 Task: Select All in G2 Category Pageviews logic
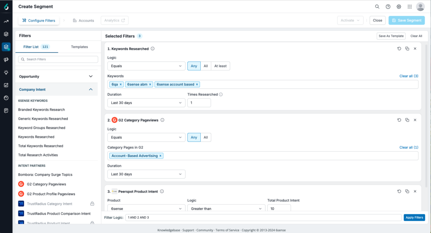point(205,138)
